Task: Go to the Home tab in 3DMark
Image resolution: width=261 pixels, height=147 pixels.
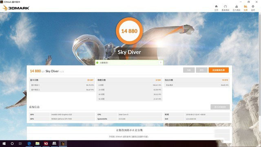Action: [216, 8]
